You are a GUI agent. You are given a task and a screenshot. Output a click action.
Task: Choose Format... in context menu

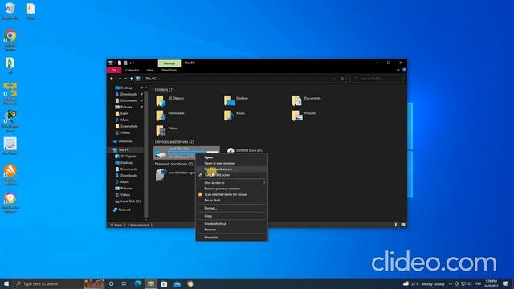coord(232,208)
